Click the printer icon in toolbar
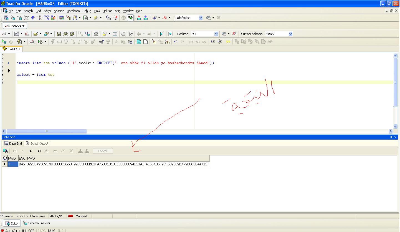This screenshot has height=232, width=400. click(96, 34)
